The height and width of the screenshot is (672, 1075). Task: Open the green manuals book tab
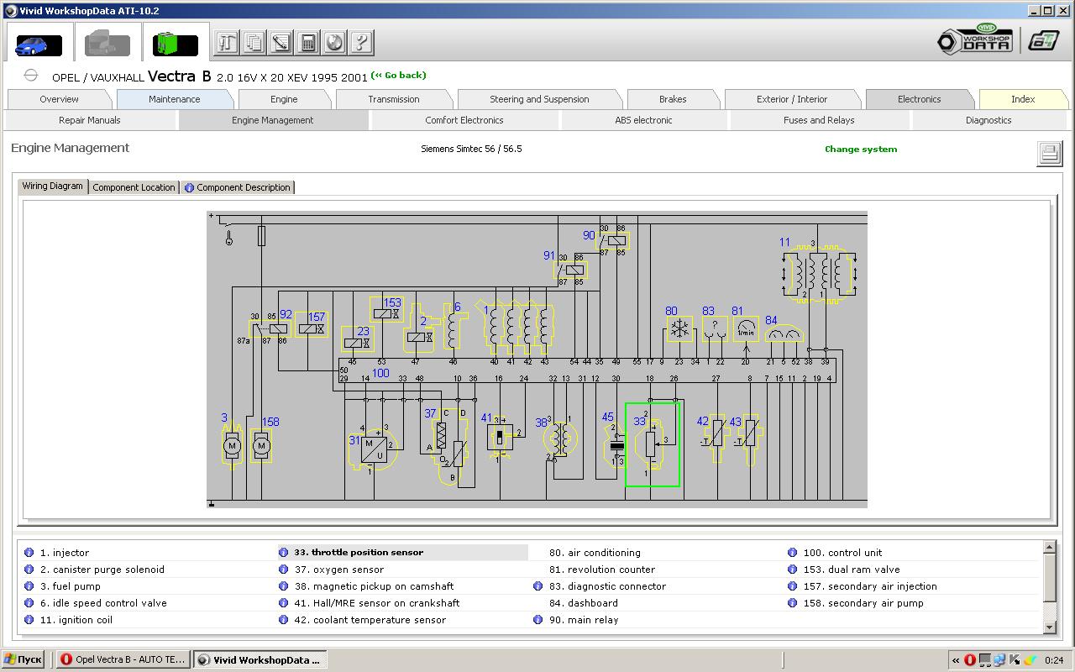(176, 43)
